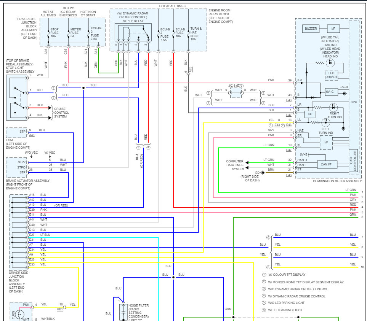Select the IG+ terminal label

(x=300, y=80)
